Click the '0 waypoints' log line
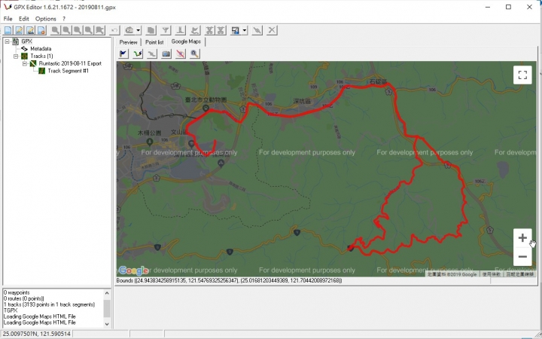 coord(17,292)
